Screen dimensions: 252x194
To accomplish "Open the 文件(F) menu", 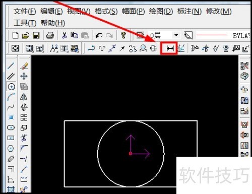I will [x=25, y=12].
